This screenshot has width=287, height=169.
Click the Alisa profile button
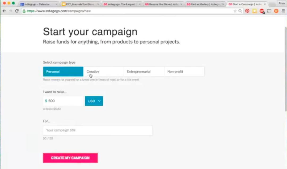281,3
